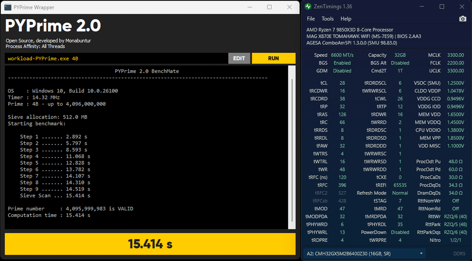Image resolution: width=472 pixels, height=261 pixels.
Task: Click the PYPrime Wrapper title bar icon
Action: click(7, 7)
